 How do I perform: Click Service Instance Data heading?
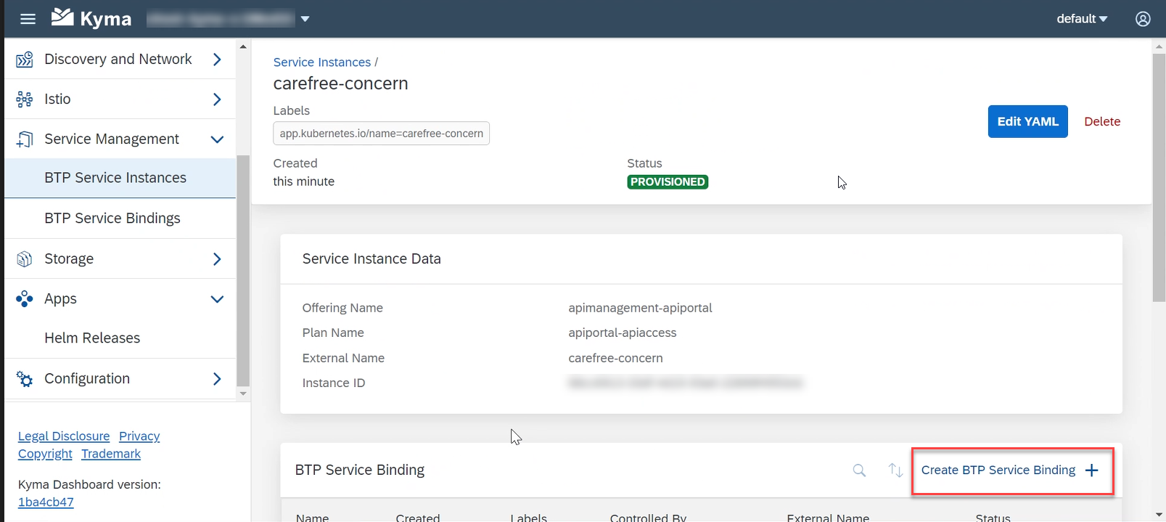pos(371,259)
